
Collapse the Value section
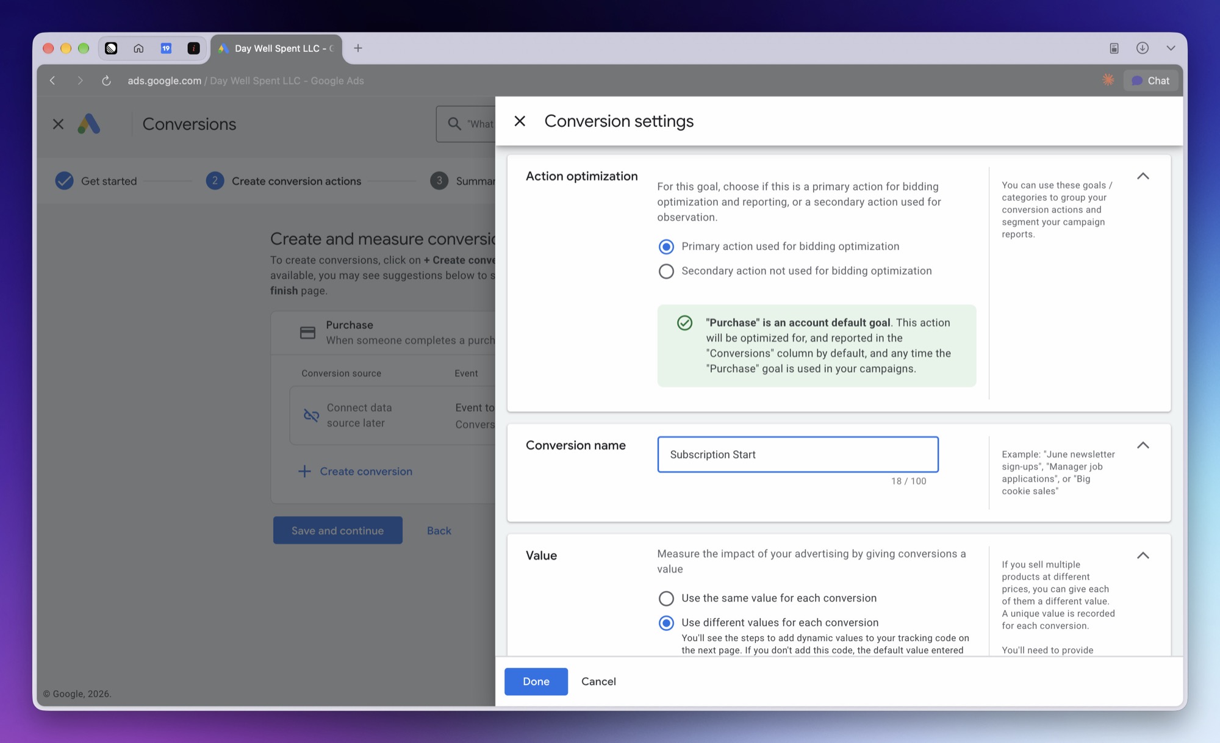pos(1143,556)
